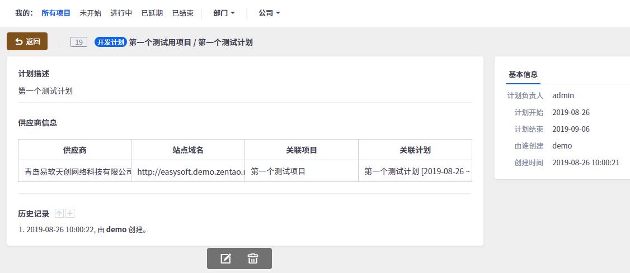This screenshot has height=273, width=630.
Task: Open the 公司 dropdown
Action: click(269, 13)
